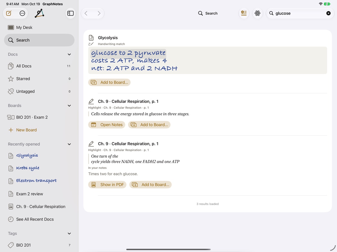
Task: Click the add-to-list toolbar icon
Action: [244, 13]
